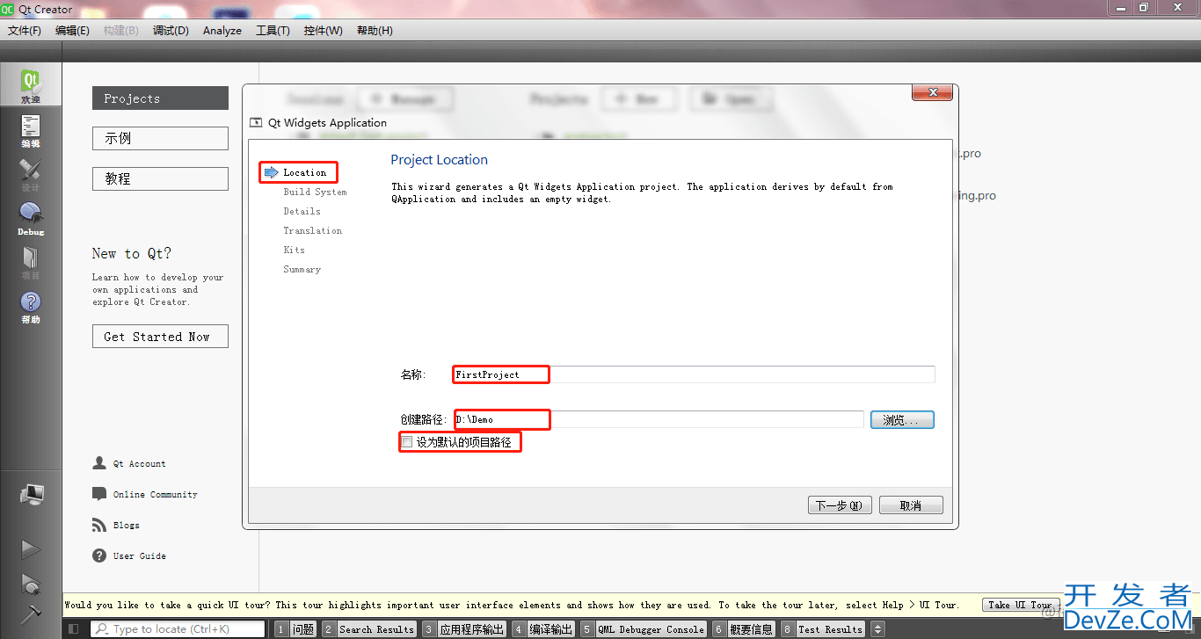Open the Qt Account link
1201x639 pixels.
pyautogui.click(x=139, y=464)
